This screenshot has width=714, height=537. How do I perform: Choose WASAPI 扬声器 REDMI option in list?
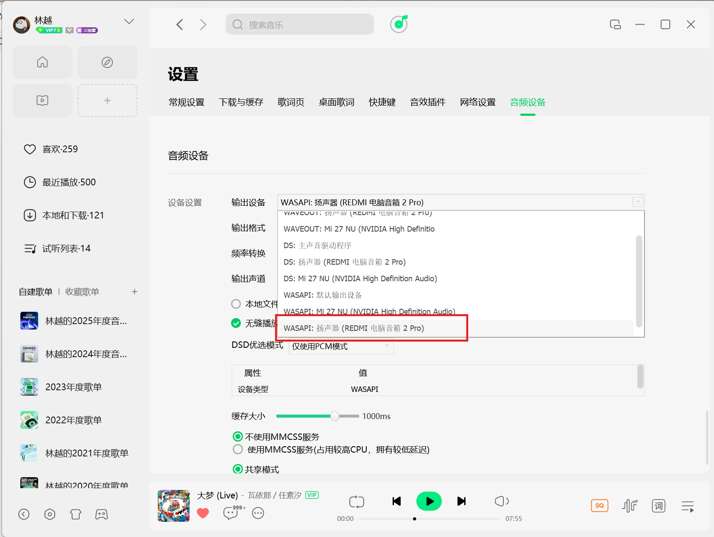tap(354, 328)
